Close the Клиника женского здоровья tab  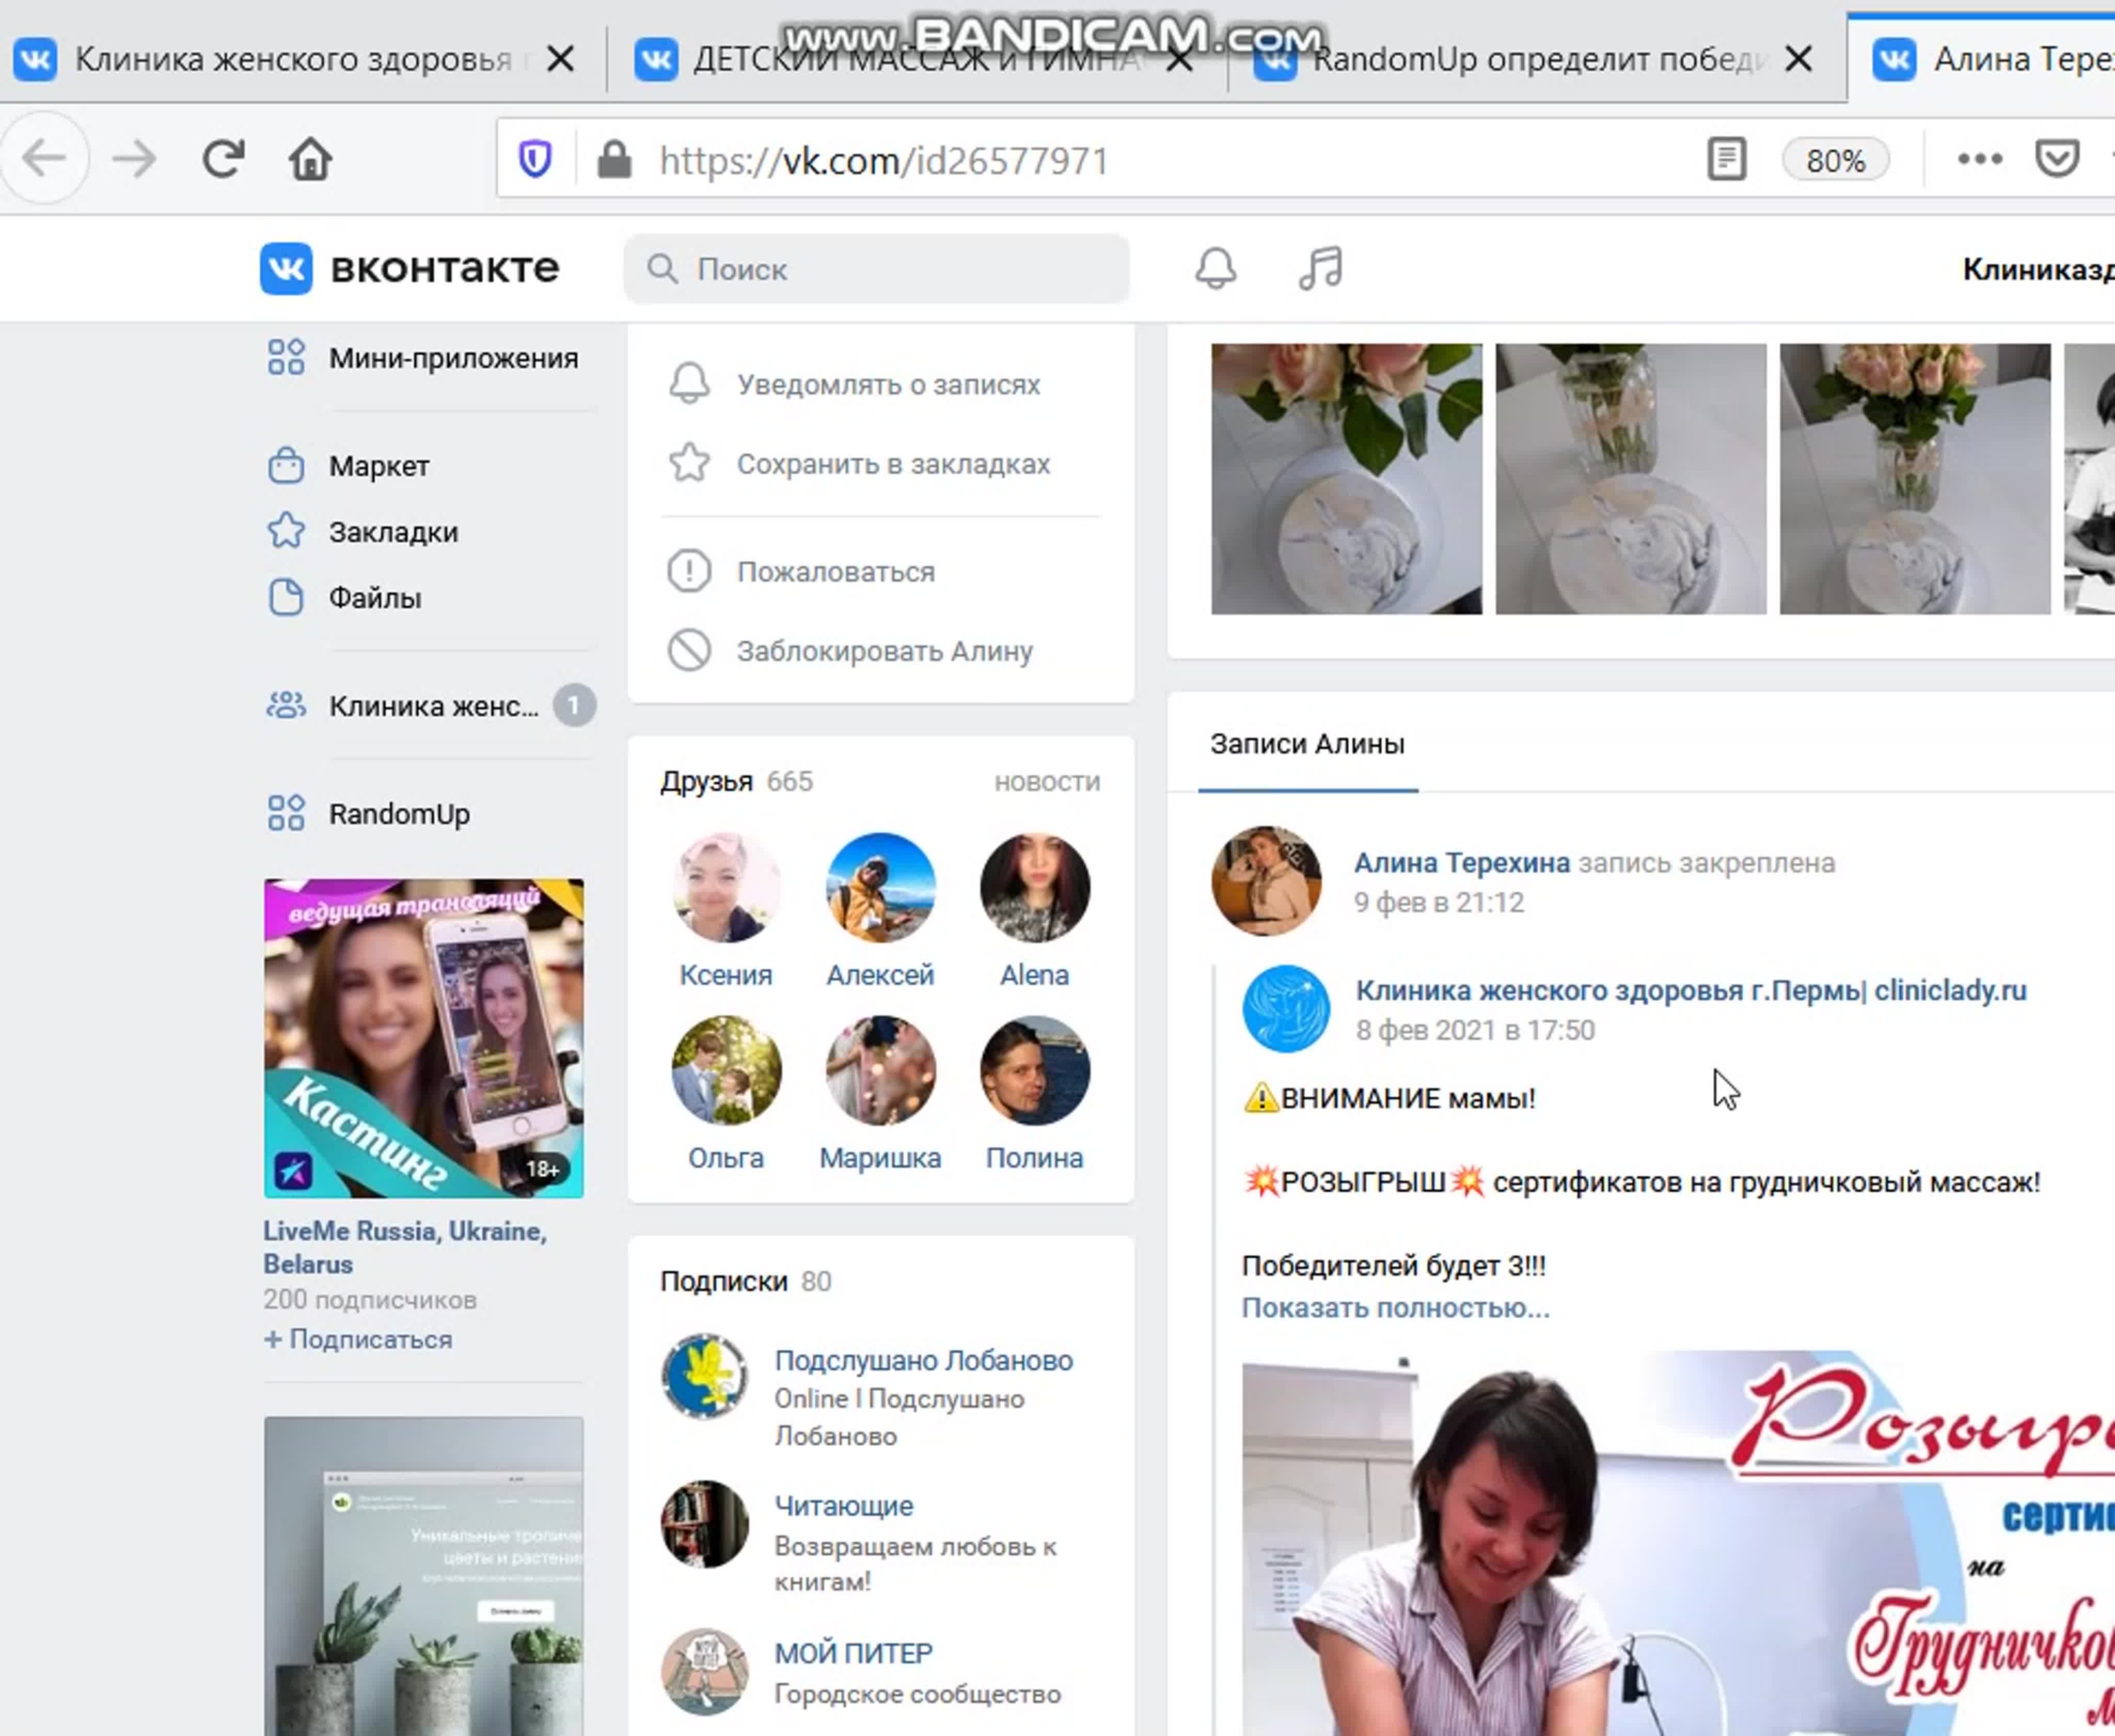[561, 59]
